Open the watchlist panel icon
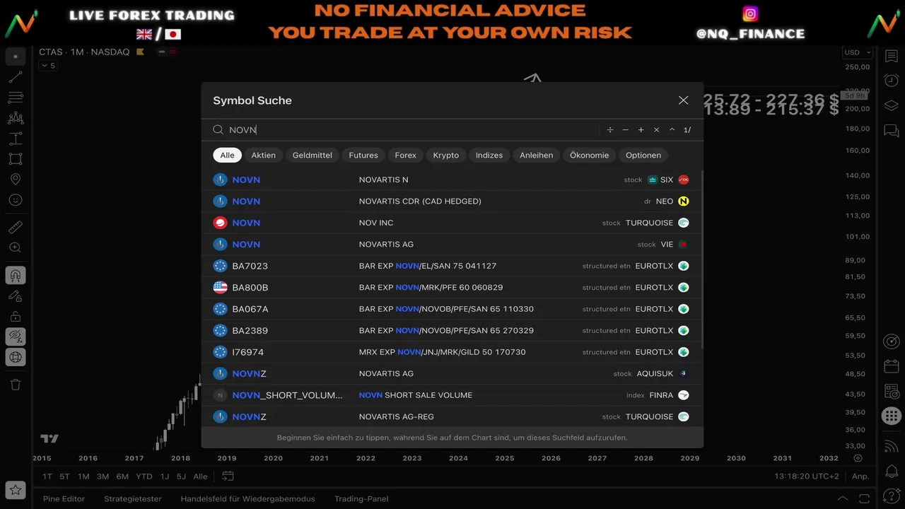 (x=892, y=57)
